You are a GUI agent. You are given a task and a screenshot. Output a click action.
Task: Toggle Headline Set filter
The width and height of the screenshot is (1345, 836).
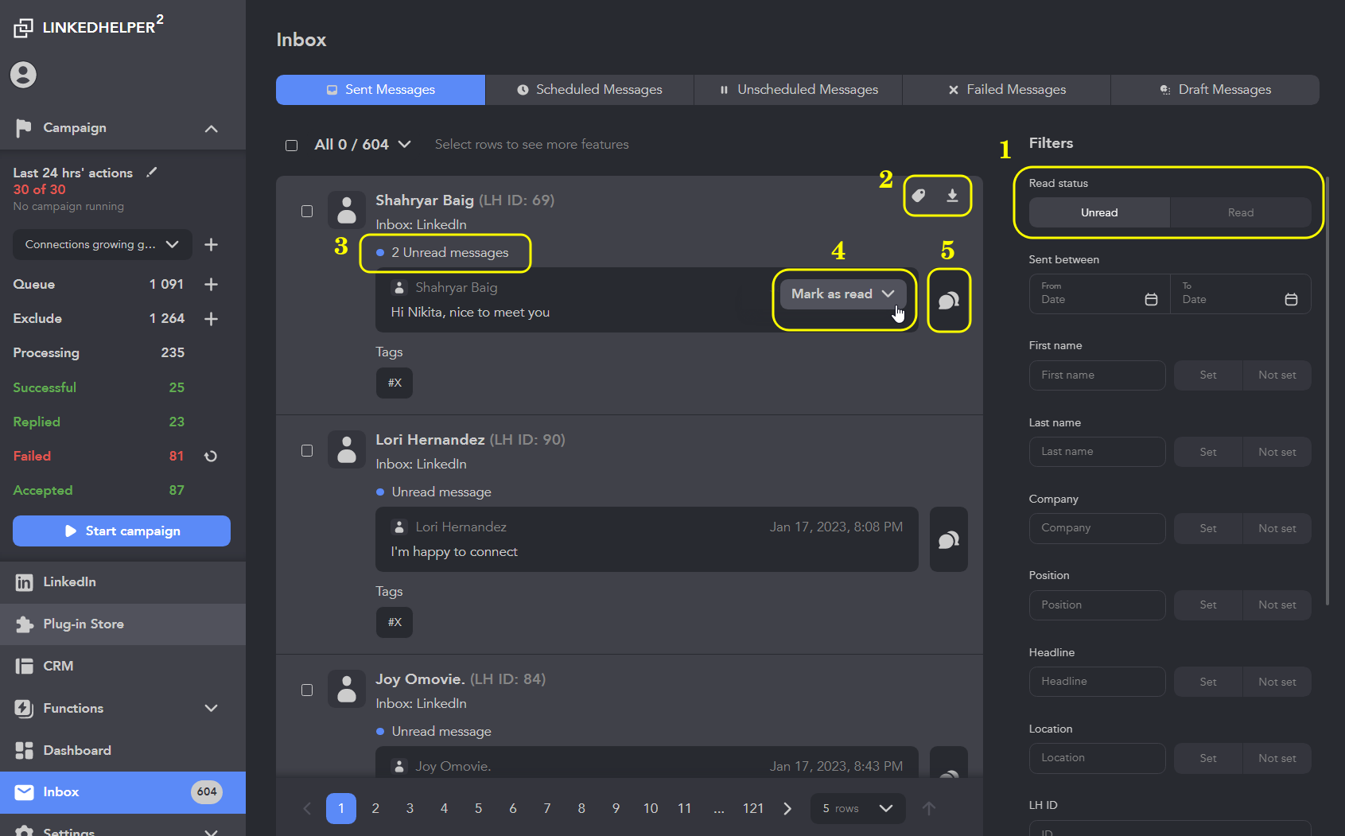point(1208,682)
